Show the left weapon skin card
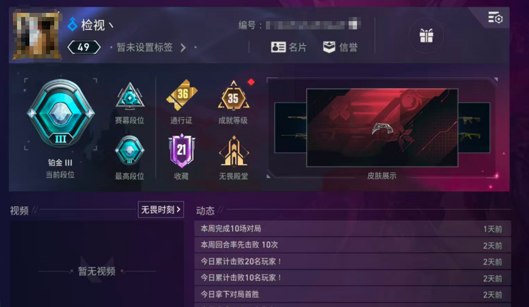The width and height of the screenshot is (529, 307). 290,127
